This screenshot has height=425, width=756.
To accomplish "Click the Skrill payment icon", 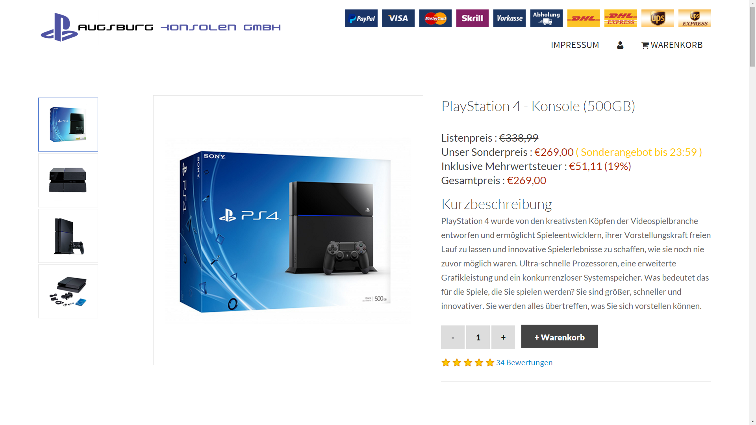I will (x=472, y=18).
